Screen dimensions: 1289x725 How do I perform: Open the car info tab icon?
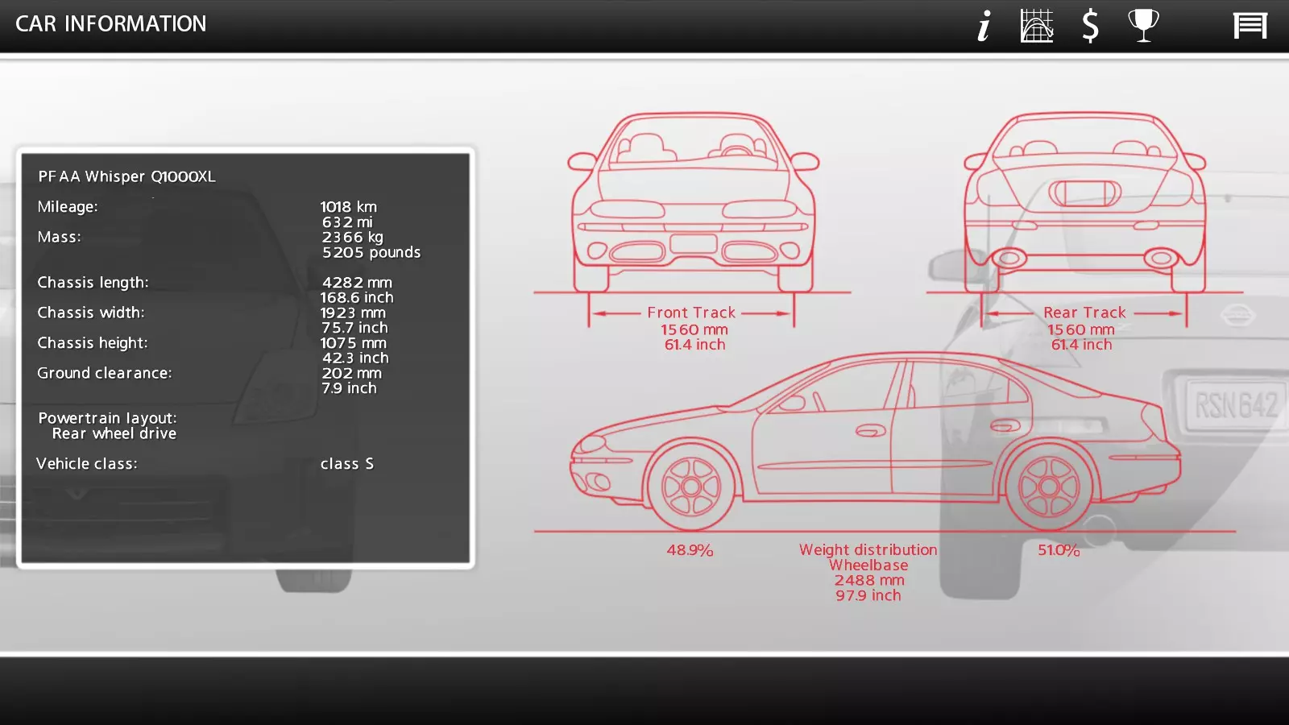pos(984,26)
